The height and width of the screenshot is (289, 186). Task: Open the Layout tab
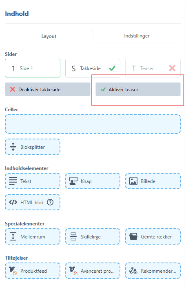(x=49, y=36)
